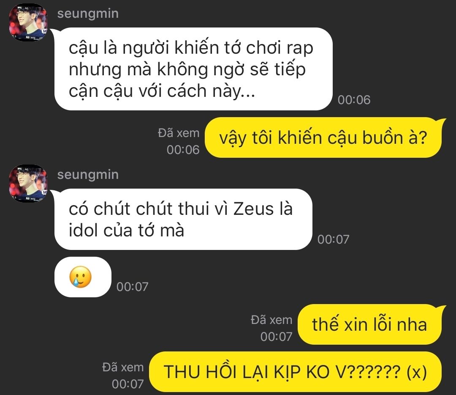Tap 'Đã xem' next to 'vậy tôi khiến' message
This screenshot has height=395, width=456.
179,133
